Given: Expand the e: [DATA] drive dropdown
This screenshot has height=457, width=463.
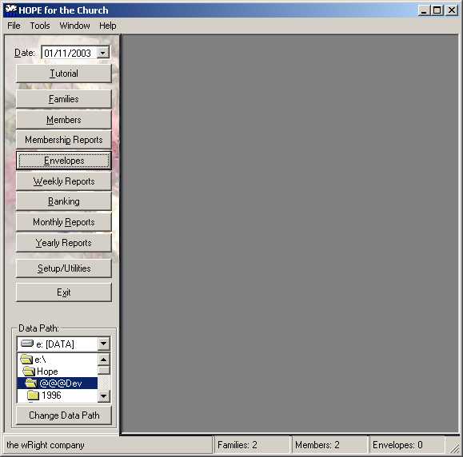Looking at the screenshot, I should 104,344.
